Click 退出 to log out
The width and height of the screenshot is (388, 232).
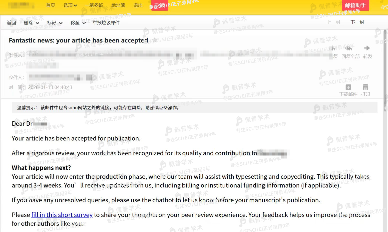(138, 5)
